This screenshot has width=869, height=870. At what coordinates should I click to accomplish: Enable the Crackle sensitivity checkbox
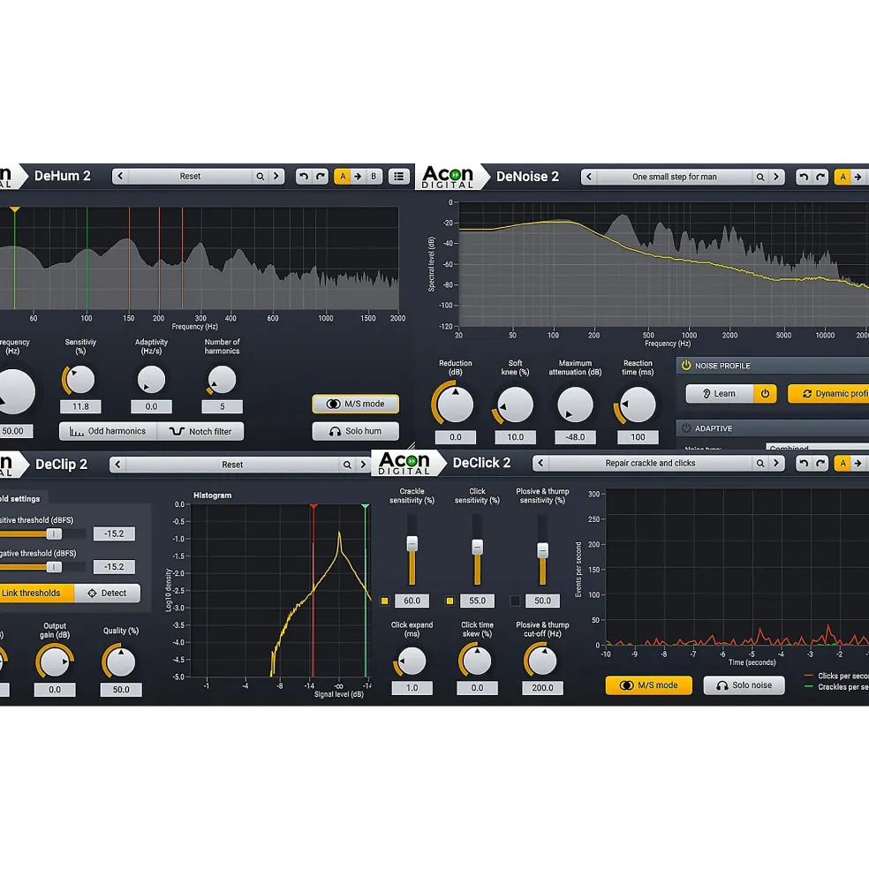coord(384,601)
